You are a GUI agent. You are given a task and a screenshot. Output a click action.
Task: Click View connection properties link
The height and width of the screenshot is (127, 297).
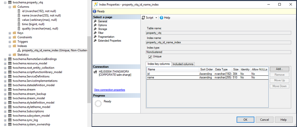(x=109, y=90)
